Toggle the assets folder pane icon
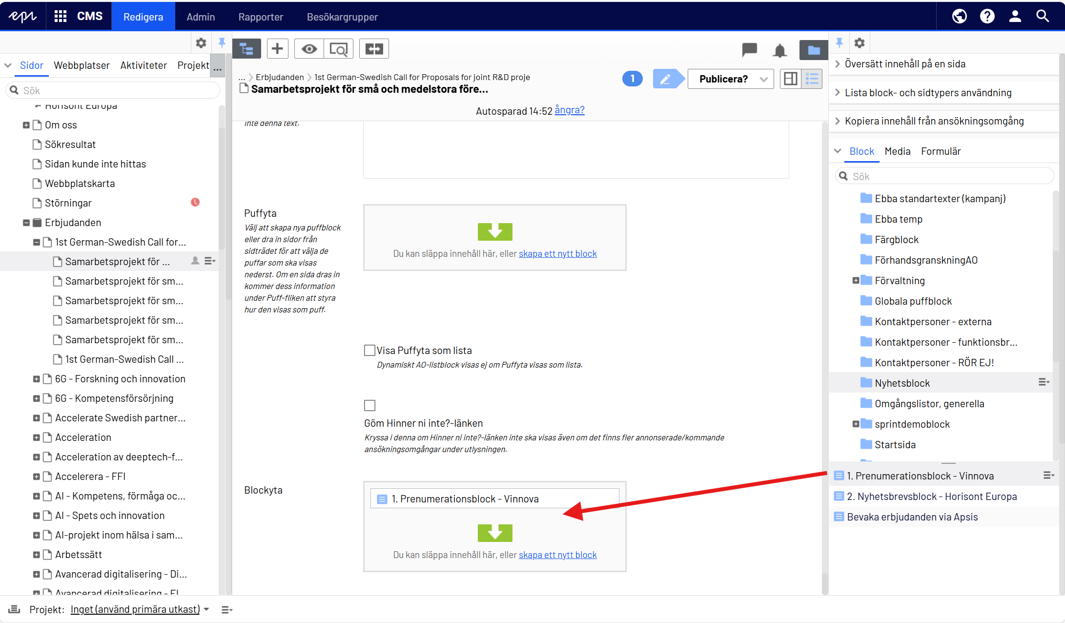This screenshot has height=623, width=1065. pos(813,50)
